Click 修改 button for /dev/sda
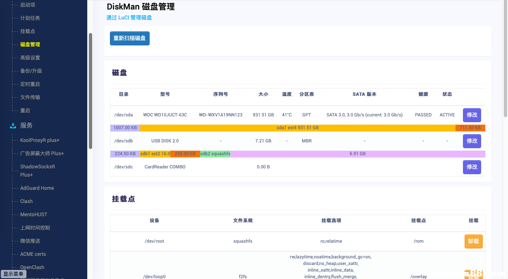This screenshot has width=508, height=279. pyautogui.click(x=472, y=115)
